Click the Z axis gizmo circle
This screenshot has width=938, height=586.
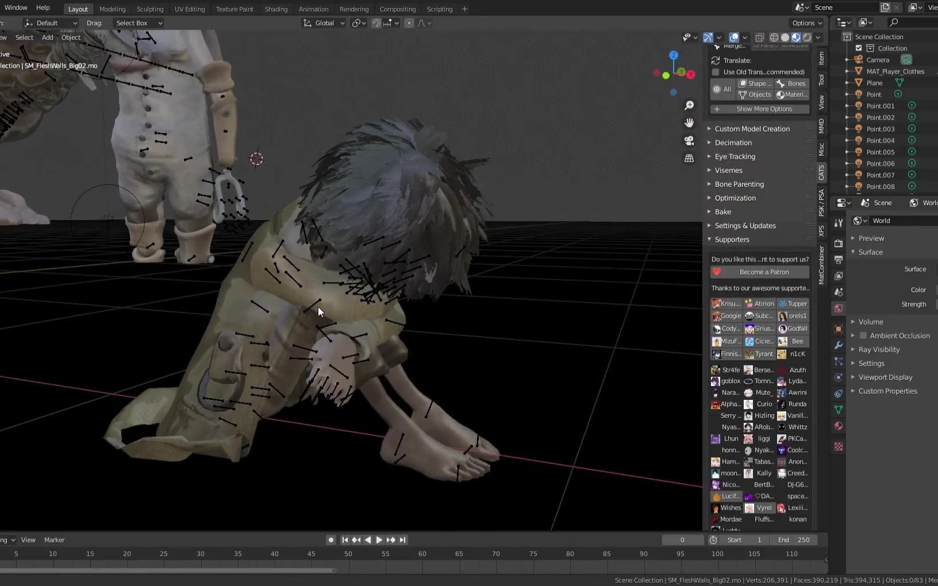tap(674, 55)
